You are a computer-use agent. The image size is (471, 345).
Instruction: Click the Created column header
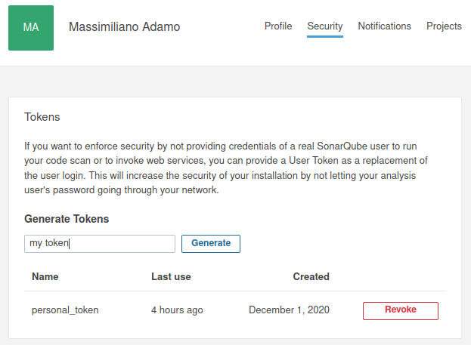coord(311,276)
